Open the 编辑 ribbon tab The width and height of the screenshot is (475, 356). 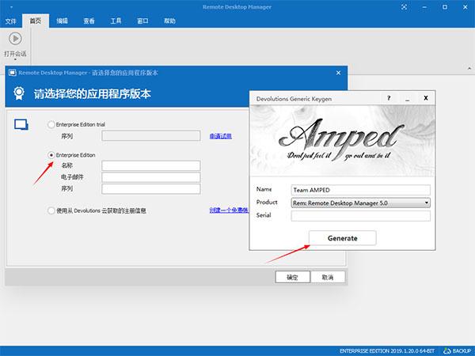[x=62, y=21]
